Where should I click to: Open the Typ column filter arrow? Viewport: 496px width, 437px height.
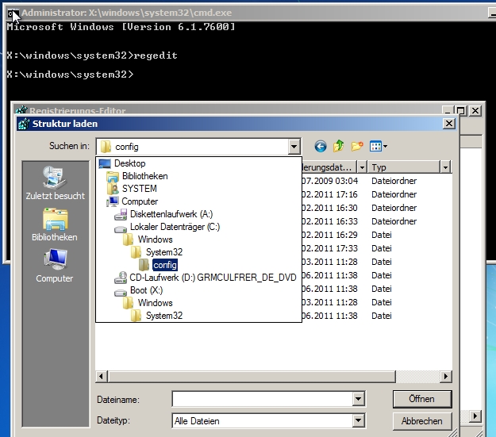[x=445, y=167]
